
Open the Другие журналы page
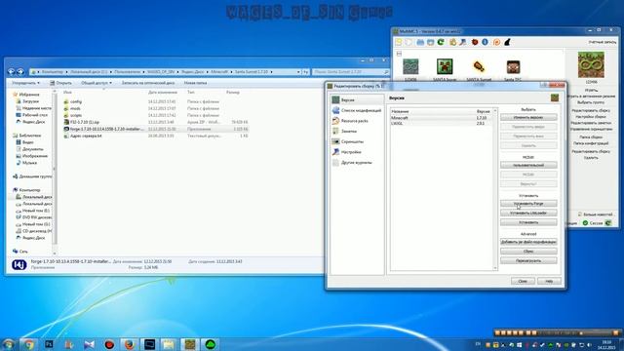point(357,163)
